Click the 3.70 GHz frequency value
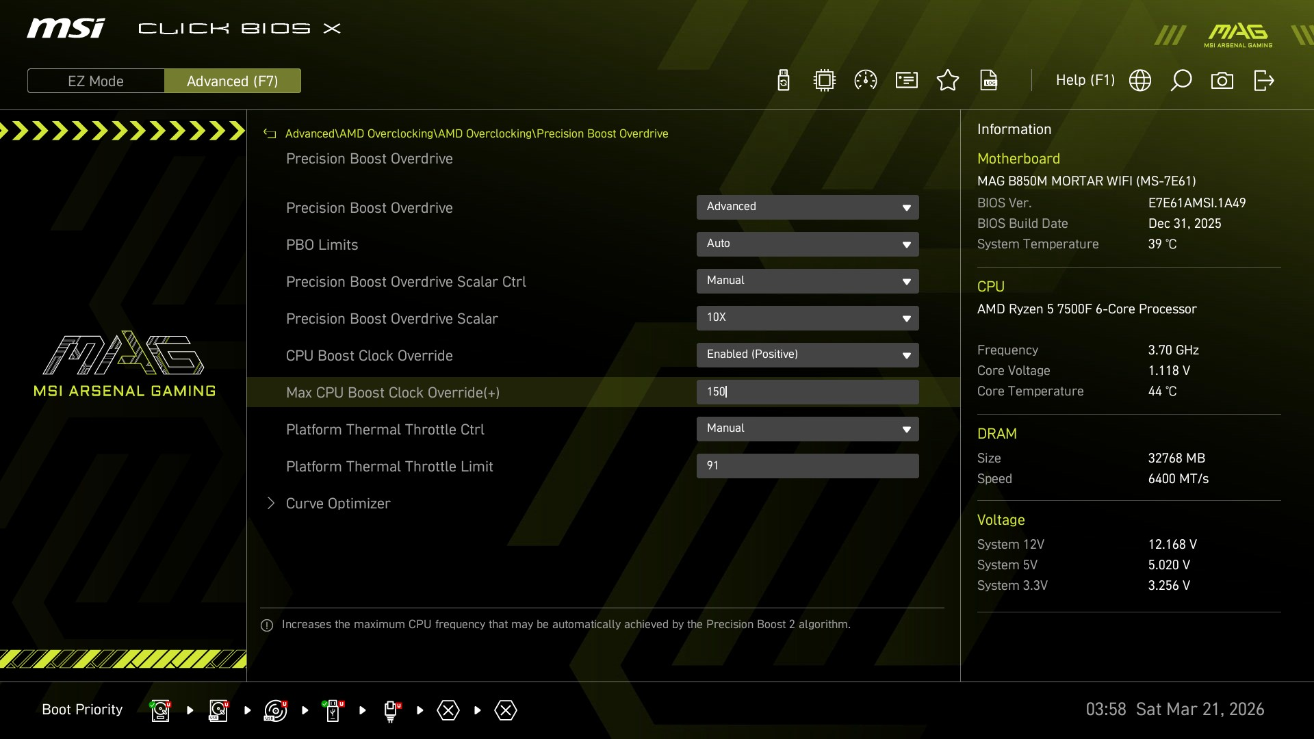1314x739 pixels. (1174, 350)
